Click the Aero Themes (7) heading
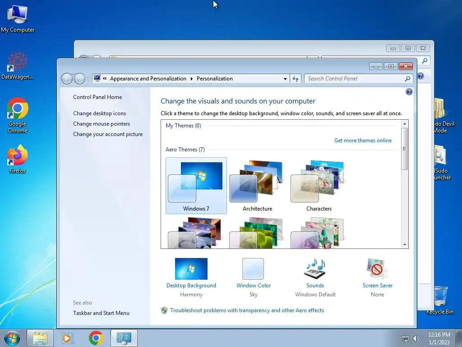 tap(185, 149)
